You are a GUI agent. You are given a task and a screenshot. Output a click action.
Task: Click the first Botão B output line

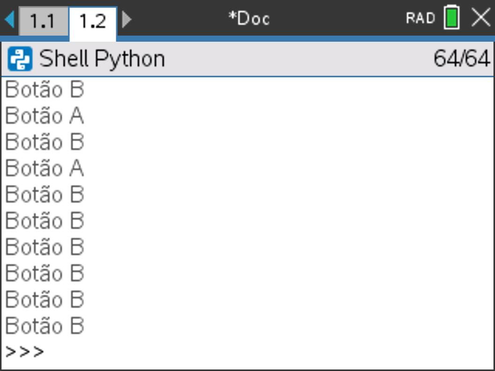(x=45, y=89)
